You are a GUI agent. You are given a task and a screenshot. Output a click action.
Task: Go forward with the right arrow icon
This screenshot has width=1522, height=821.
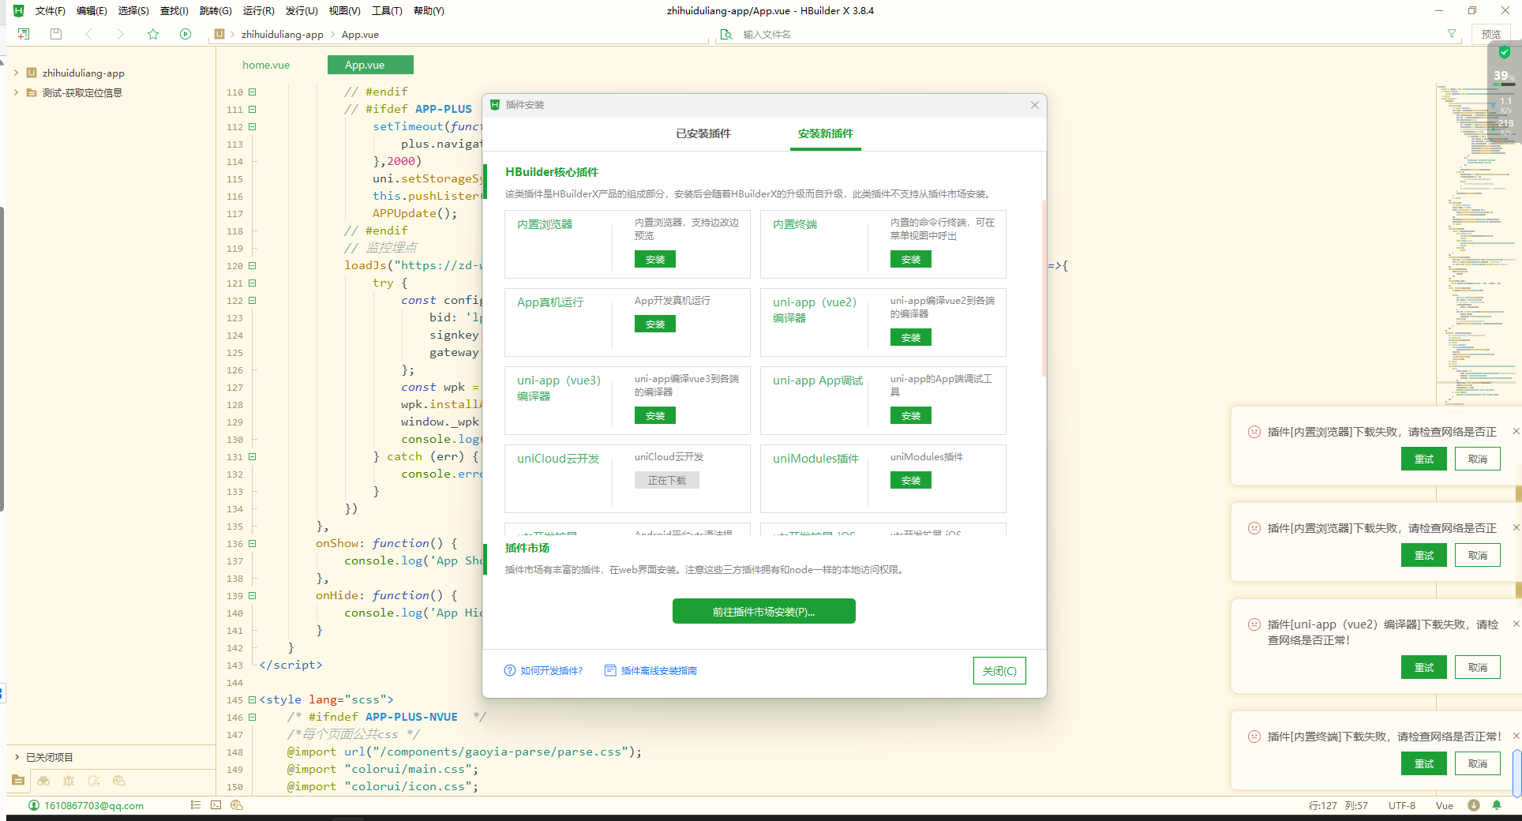click(x=120, y=34)
